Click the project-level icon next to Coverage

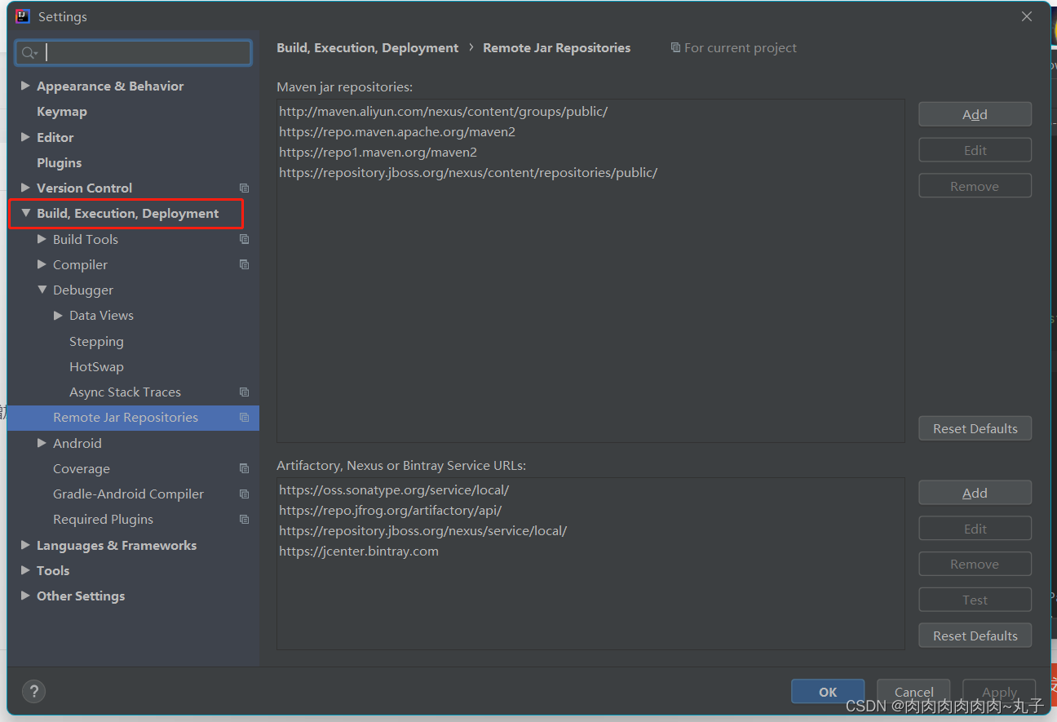(244, 469)
